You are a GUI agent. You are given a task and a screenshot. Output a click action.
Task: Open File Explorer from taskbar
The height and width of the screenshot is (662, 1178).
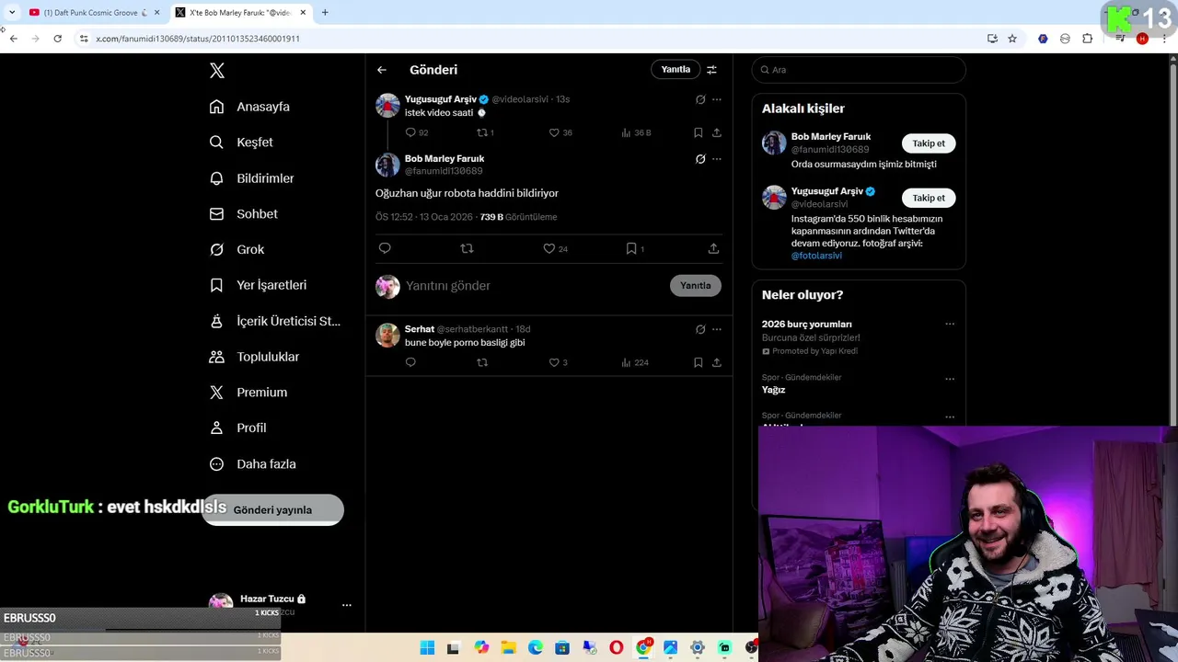tap(508, 648)
